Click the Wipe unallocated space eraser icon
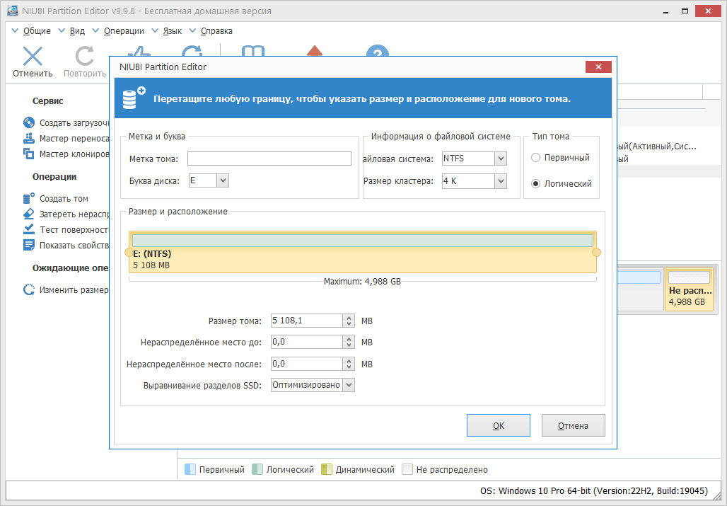This screenshot has width=727, height=506. [29, 214]
